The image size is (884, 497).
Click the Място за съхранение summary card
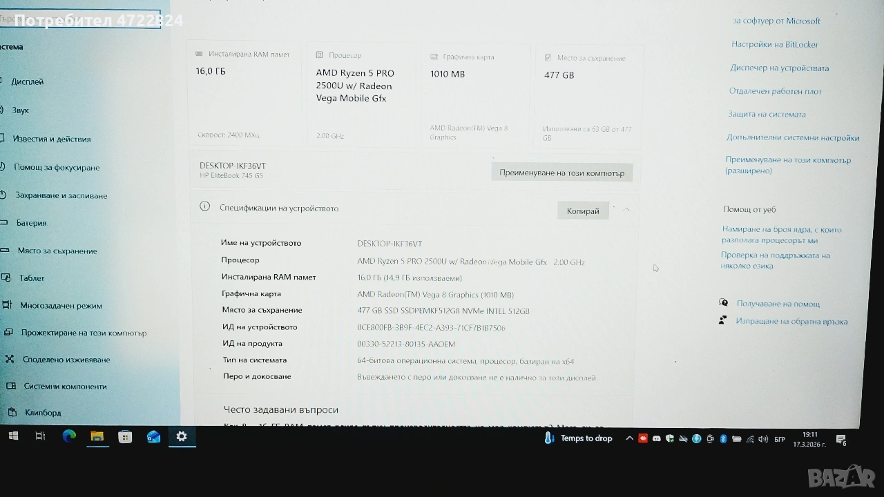click(590, 97)
